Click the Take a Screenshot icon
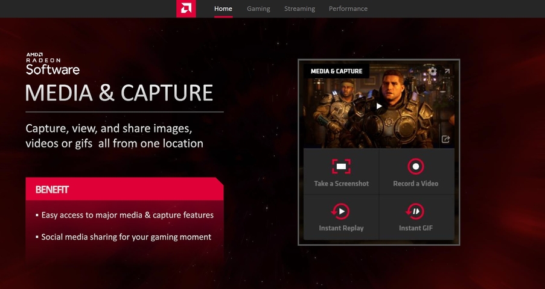 click(341, 167)
